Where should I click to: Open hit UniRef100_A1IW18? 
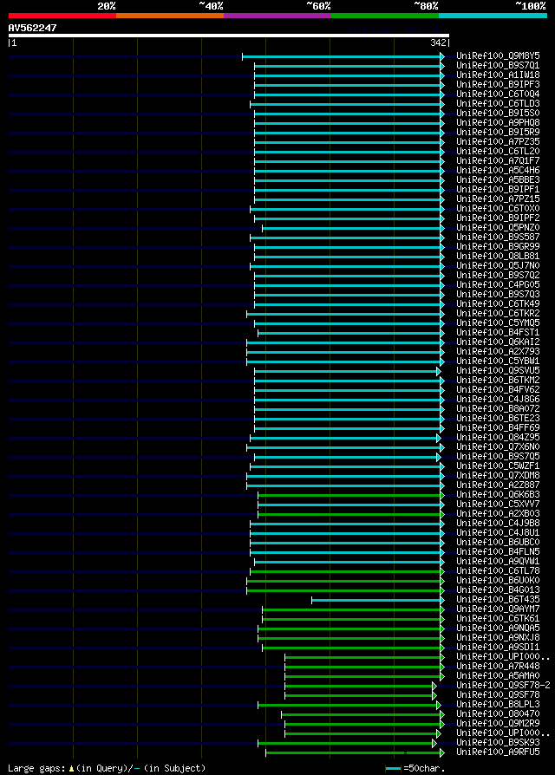tap(498, 75)
